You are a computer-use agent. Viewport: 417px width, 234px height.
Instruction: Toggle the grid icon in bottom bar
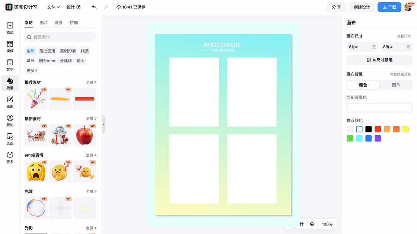(x=302, y=224)
